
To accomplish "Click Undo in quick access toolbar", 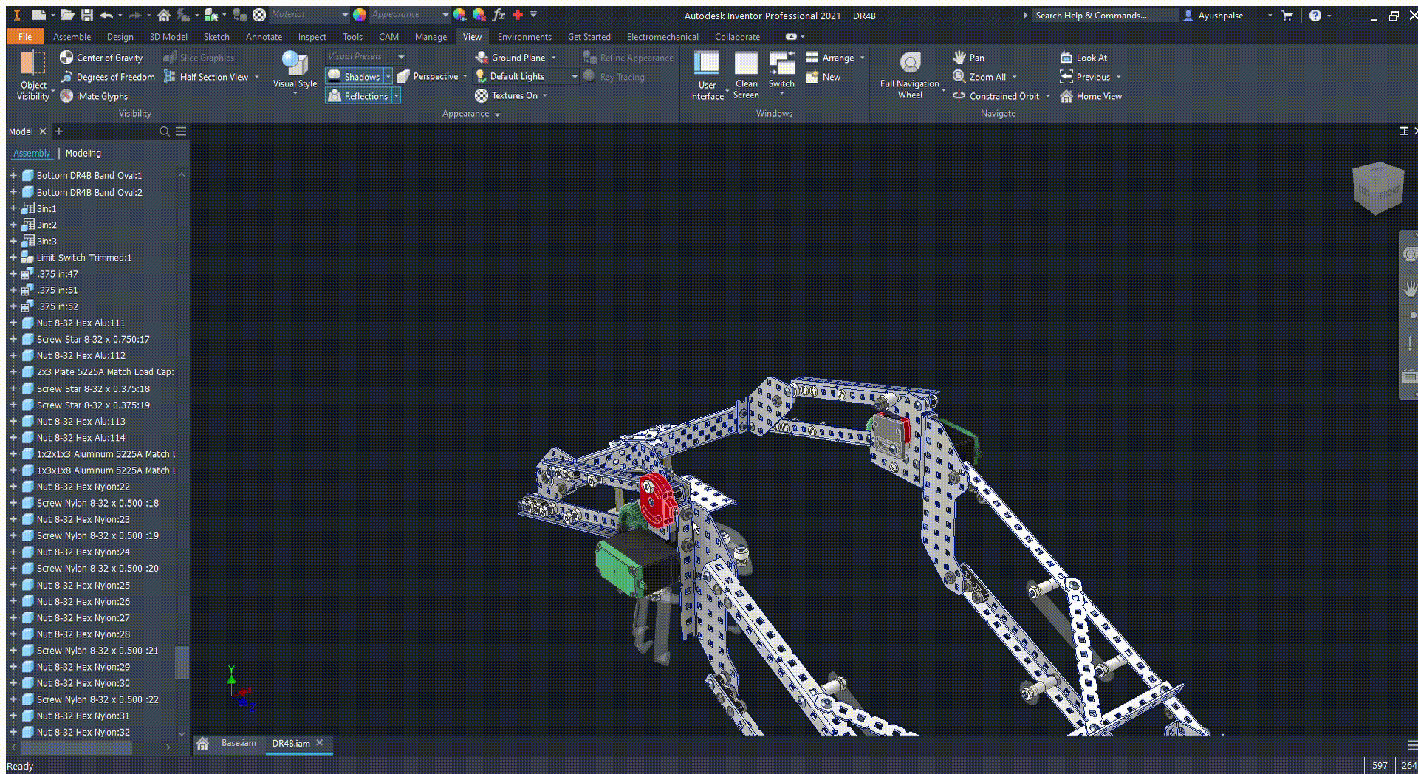I will pos(106,15).
